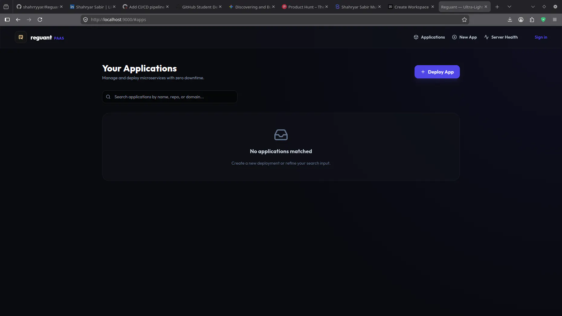
Task: Open recent browsing icon at tab bar start
Action: 6,7
